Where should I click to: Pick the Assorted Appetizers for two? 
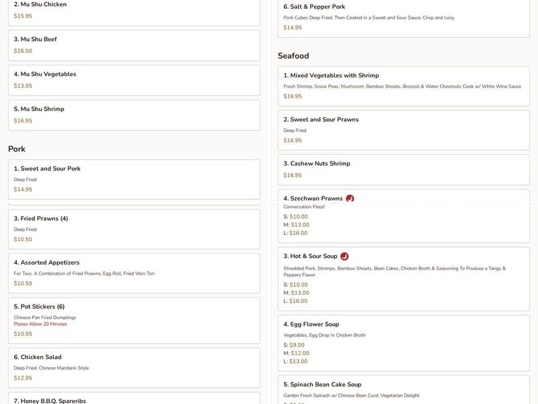pyautogui.click(x=134, y=273)
